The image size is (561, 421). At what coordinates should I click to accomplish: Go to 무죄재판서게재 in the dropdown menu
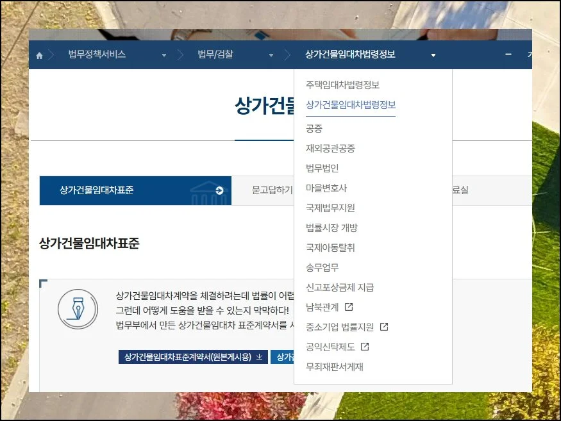pyautogui.click(x=335, y=367)
